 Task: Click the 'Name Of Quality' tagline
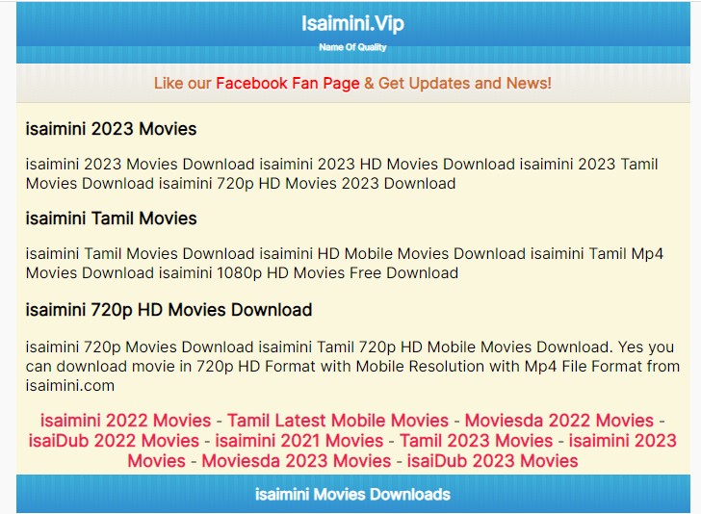click(x=352, y=47)
